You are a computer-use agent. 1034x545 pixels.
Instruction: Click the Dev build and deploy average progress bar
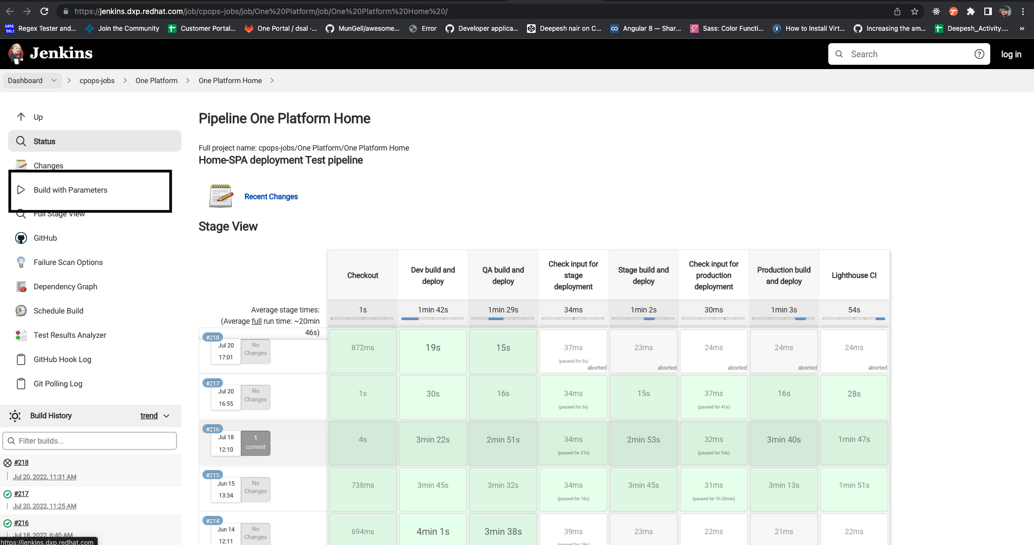coord(432,319)
